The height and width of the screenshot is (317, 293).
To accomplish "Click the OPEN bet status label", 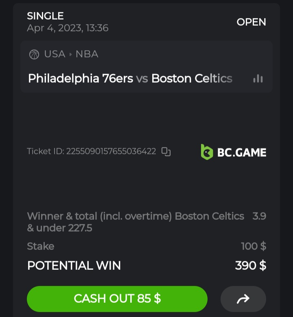I will 251,22.
